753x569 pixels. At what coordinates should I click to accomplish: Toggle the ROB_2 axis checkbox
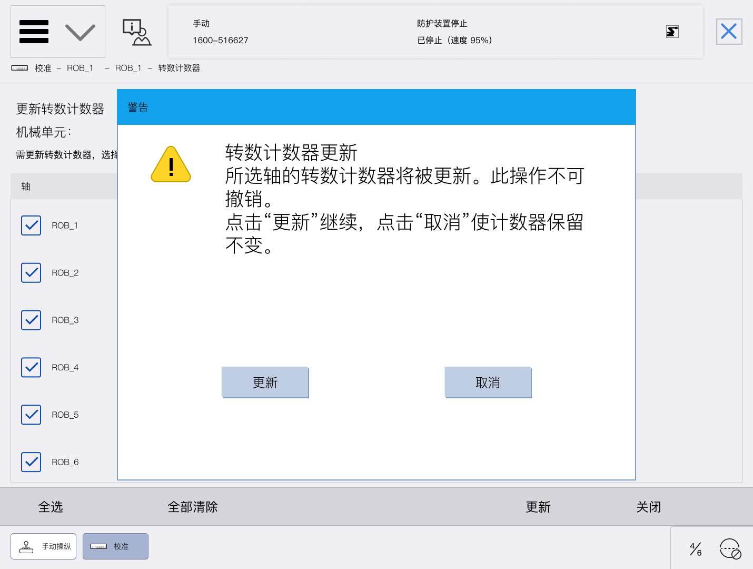pos(31,273)
